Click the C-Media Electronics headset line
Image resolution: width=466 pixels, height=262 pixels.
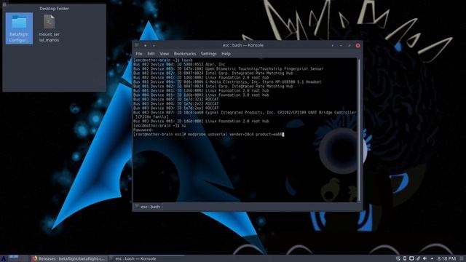coord(227,82)
